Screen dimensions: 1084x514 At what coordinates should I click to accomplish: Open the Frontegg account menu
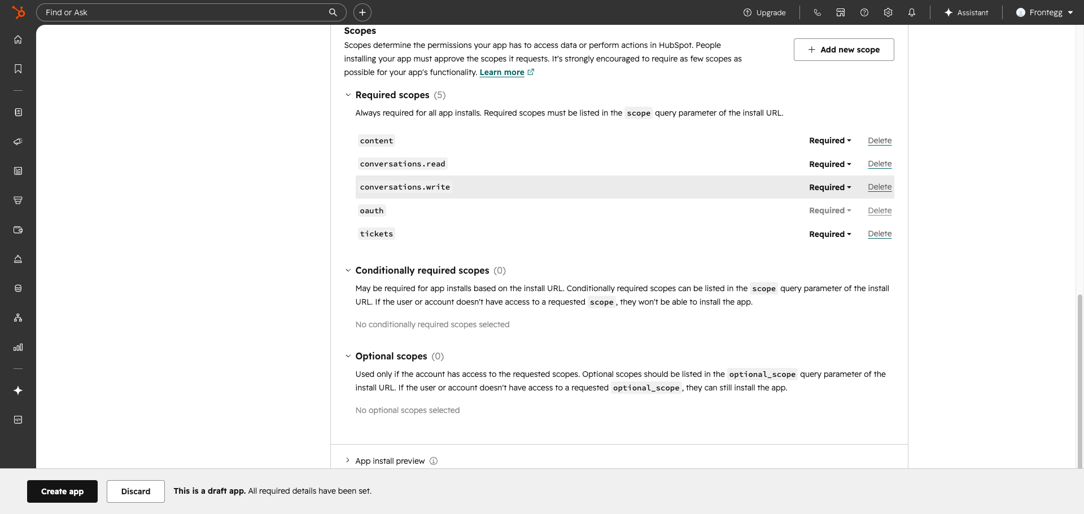click(1044, 12)
